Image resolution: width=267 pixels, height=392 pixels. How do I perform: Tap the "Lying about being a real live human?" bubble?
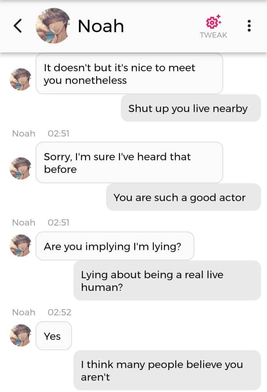click(x=167, y=281)
